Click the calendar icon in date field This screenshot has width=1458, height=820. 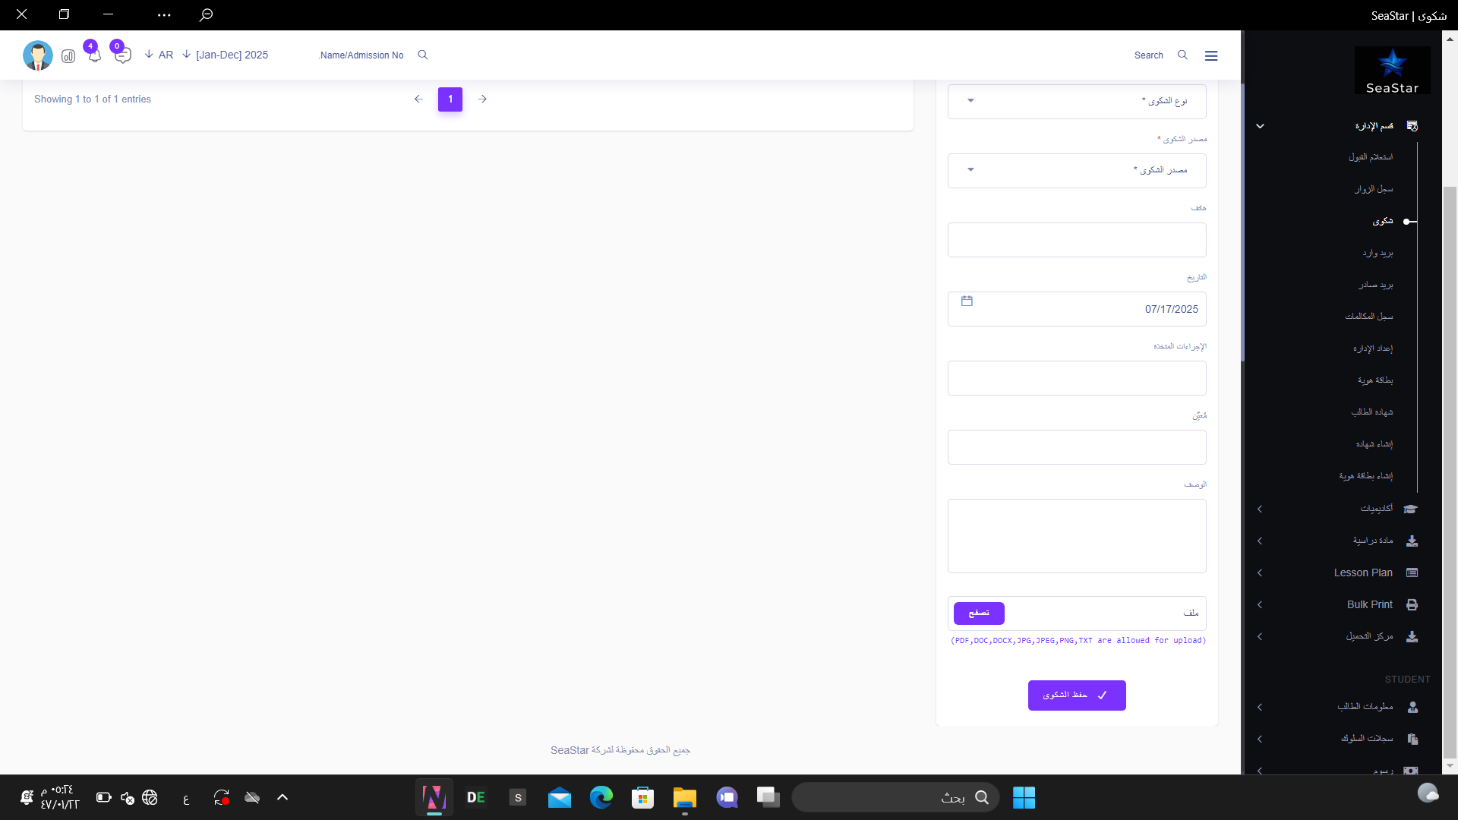pyautogui.click(x=967, y=301)
